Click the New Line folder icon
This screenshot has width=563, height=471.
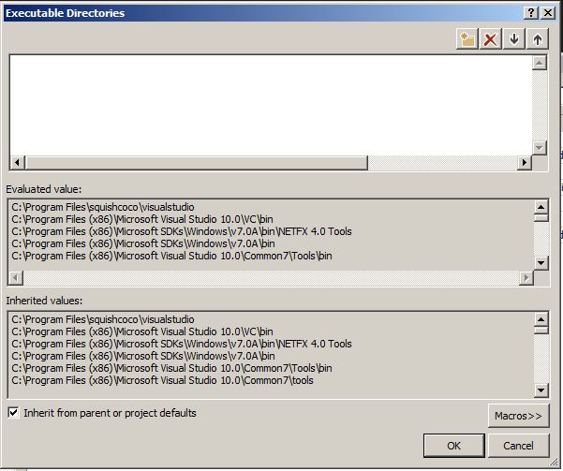467,38
